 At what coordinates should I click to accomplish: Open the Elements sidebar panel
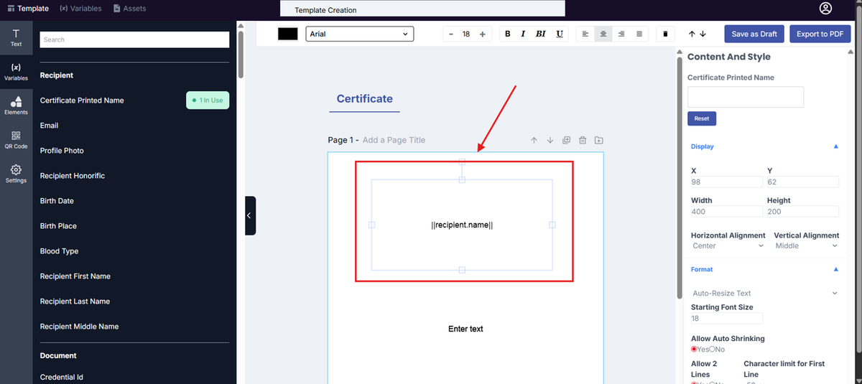click(x=16, y=106)
